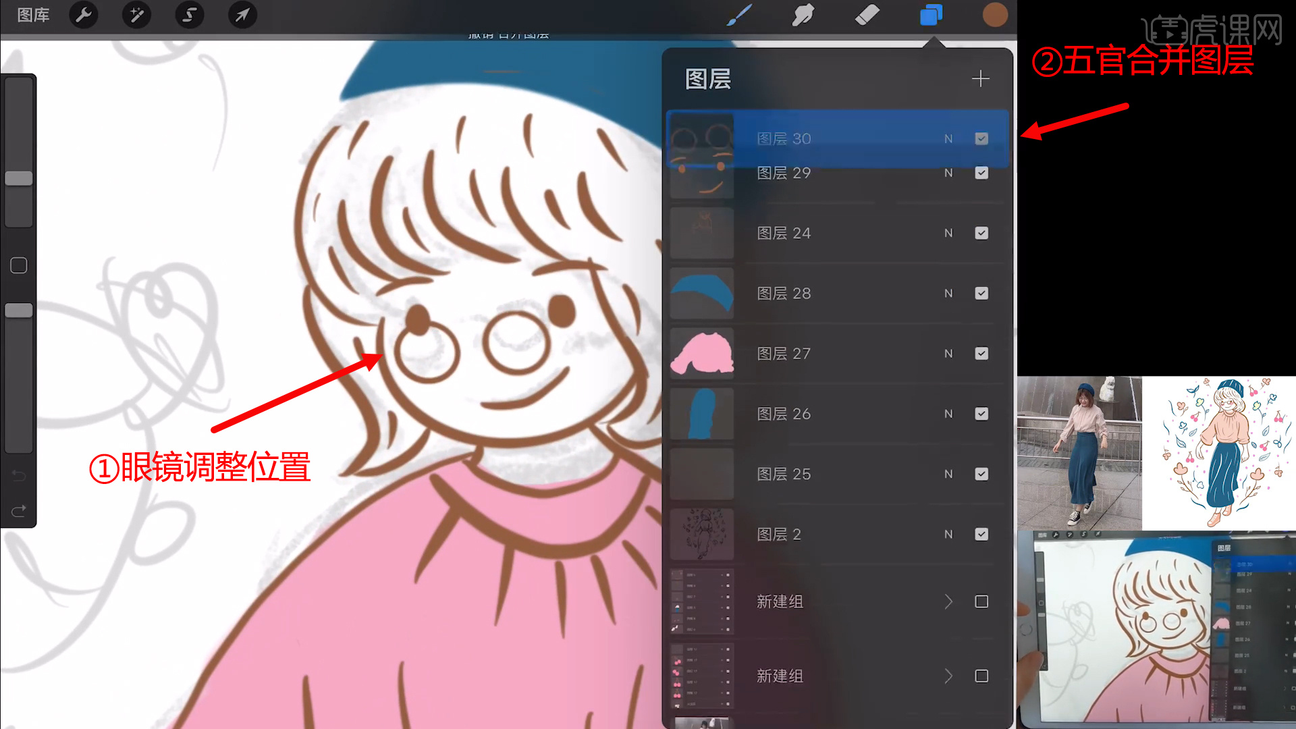Toggle visibility of 图层 30
1296x729 pixels.
(981, 138)
